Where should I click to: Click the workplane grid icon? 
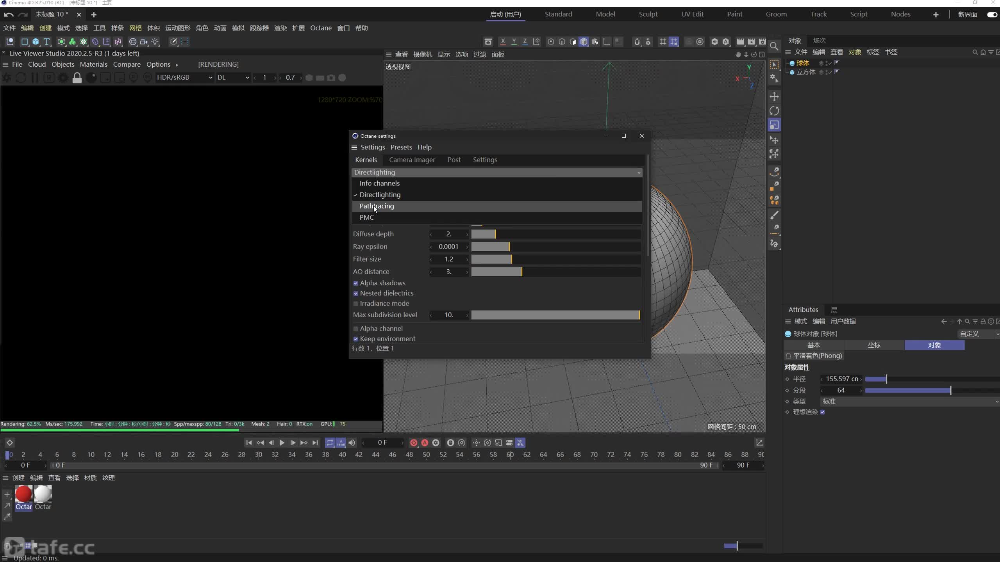tap(663, 42)
